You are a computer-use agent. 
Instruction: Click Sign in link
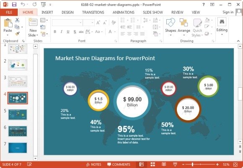pos(228,12)
